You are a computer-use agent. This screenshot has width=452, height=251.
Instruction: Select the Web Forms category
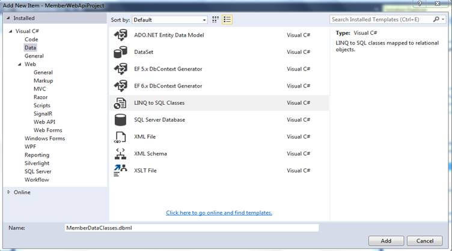(47, 131)
